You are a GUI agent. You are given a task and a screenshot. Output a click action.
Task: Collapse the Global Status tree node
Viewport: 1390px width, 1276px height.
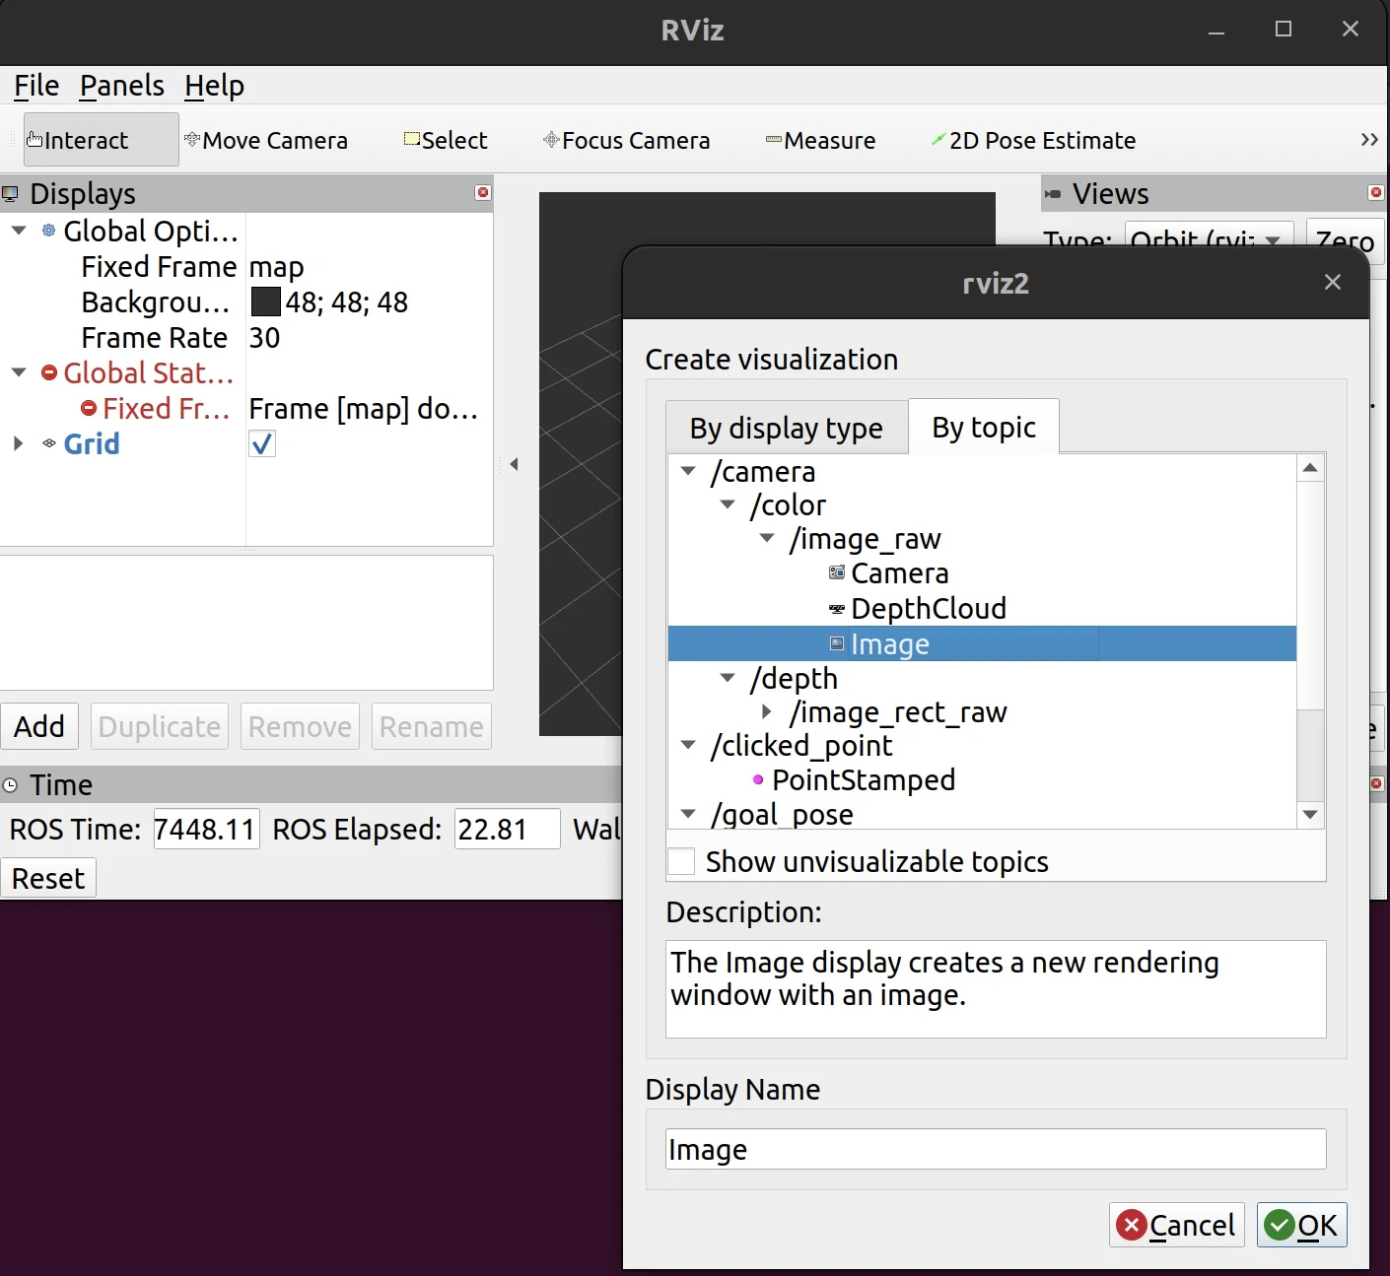click(19, 372)
